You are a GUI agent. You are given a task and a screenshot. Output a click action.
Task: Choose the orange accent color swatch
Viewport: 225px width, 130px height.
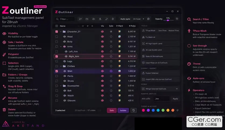coord(173,110)
